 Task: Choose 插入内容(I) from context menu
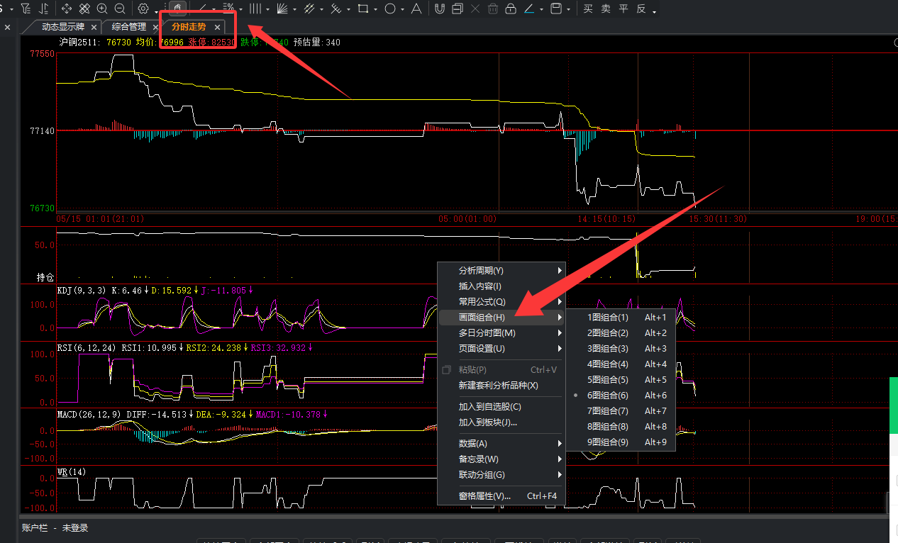[501, 286]
